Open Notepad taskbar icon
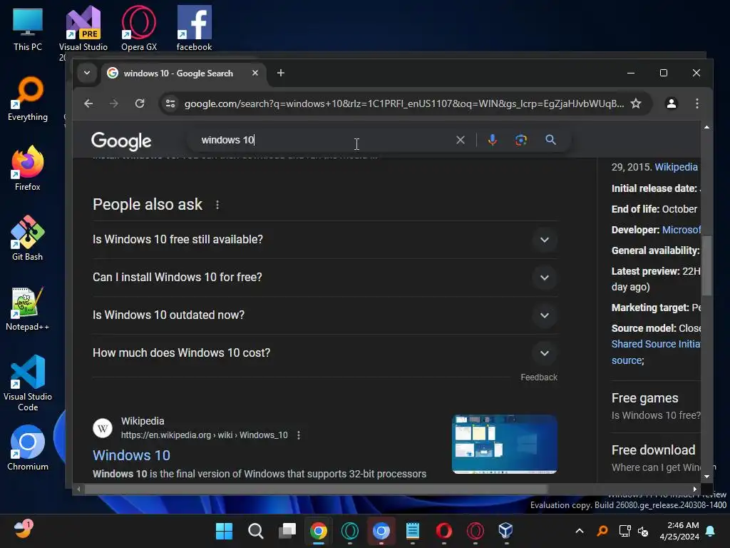The height and width of the screenshot is (548, 730). click(x=413, y=531)
